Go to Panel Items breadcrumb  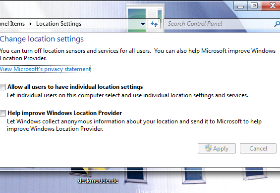tap(12, 24)
